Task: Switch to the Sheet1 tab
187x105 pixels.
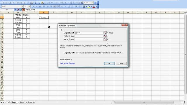Action: click(14, 102)
